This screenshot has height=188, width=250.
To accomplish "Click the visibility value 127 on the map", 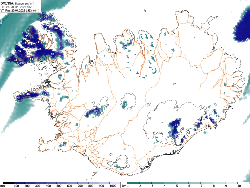I will point(46,94).
